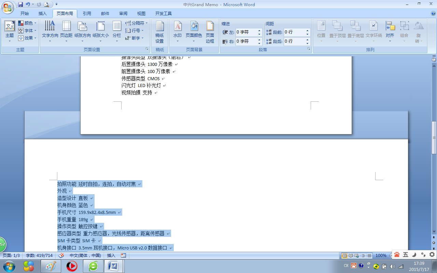The image size is (437, 273).
Task: Change language 中文(简体，中国)
Action: tap(85, 256)
